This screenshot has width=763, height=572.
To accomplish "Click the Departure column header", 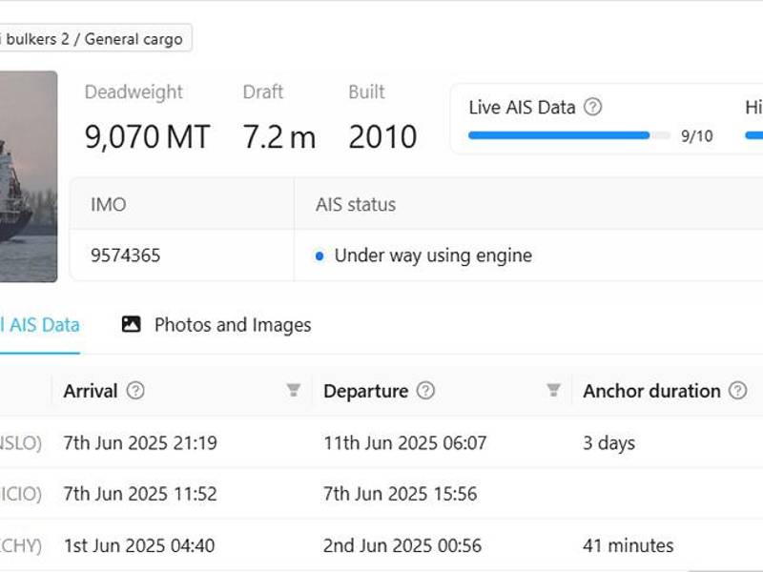I will [x=365, y=391].
